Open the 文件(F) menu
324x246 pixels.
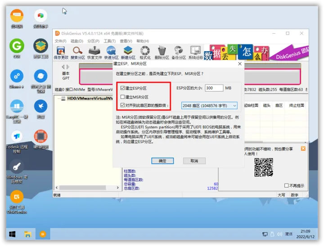click(x=60, y=41)
